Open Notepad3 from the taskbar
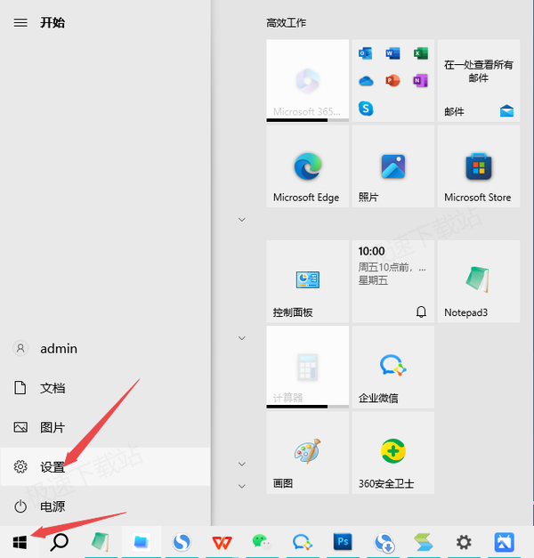Viewport: 534px width, 558px height. 101,542
